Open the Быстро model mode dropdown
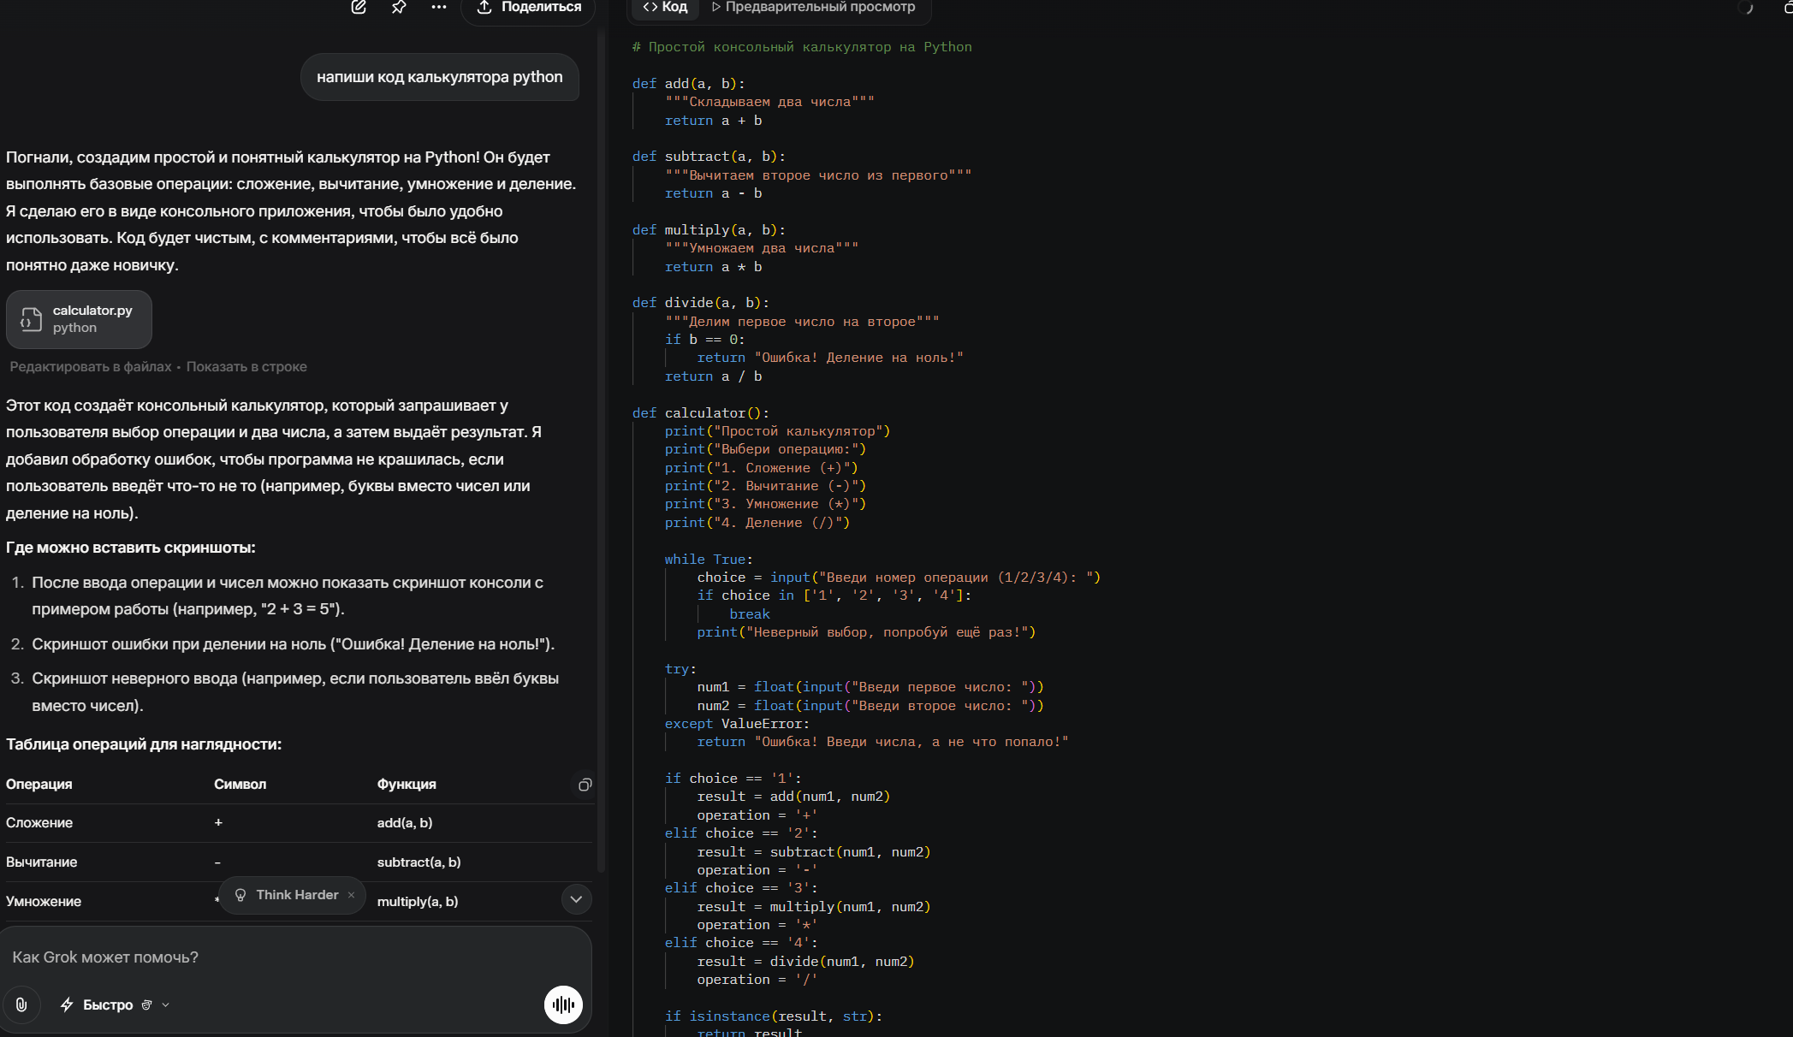The height and width of the screenshot is (1037, 1793). pyautogui.click(x=115, y=1004)
